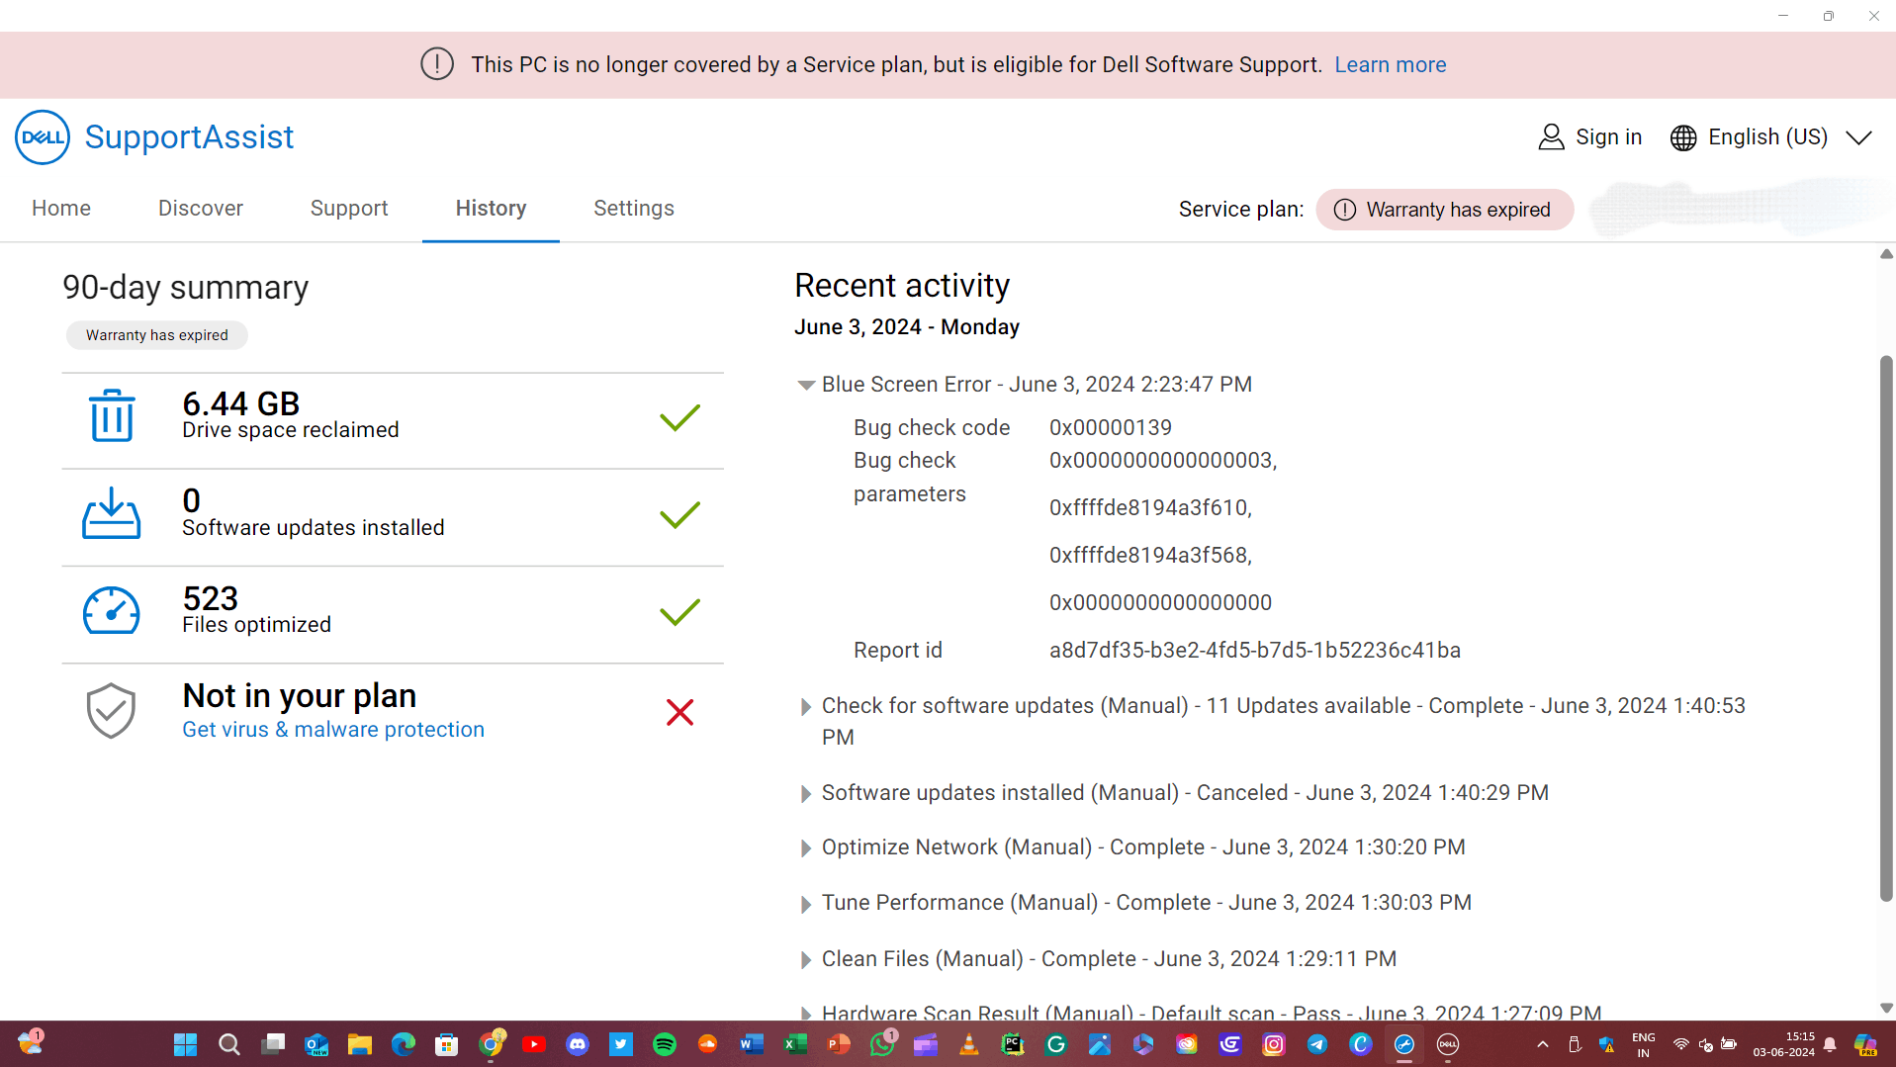This screenshot has height=1067, width=1896.
Task: Click the 523 files optimized count
Action: point(211,598)
